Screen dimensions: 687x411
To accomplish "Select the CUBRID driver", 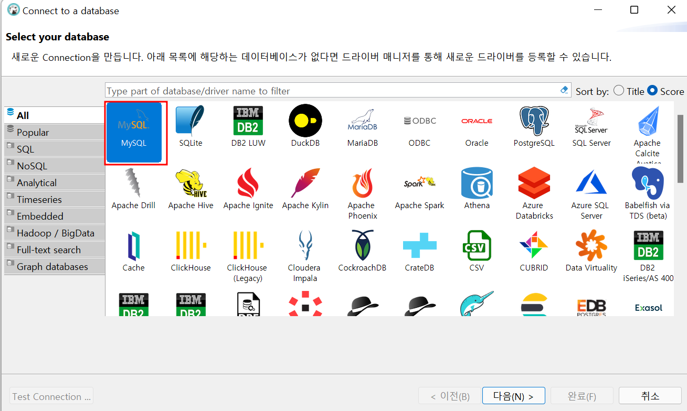I will [x=534, y=251].
